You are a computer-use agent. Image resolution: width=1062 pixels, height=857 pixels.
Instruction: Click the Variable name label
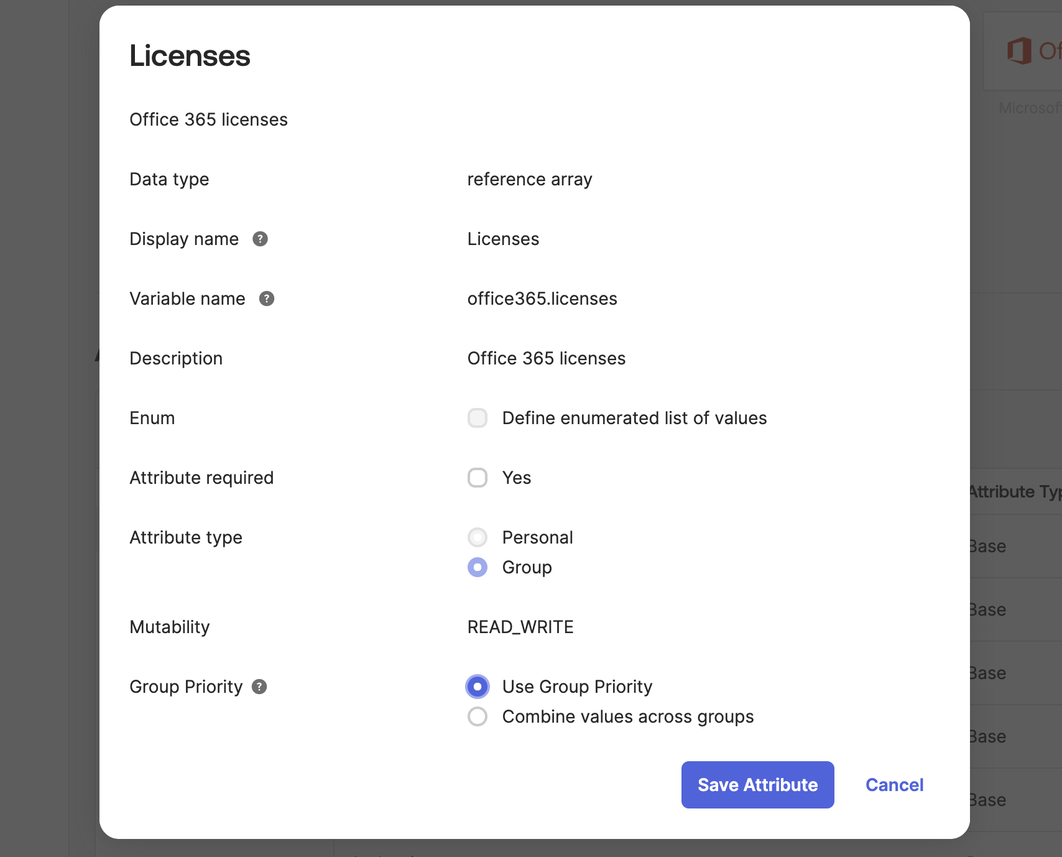(x=187, y=299)
